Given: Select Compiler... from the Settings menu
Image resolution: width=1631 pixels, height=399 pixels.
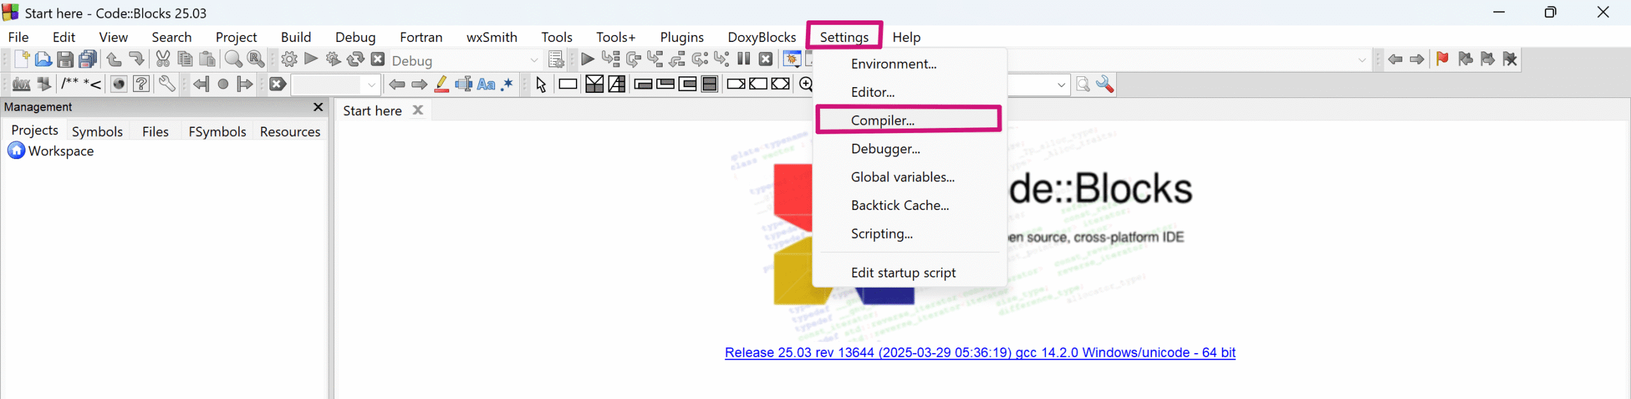Looking at the screenshot, I should pos(909,120).
